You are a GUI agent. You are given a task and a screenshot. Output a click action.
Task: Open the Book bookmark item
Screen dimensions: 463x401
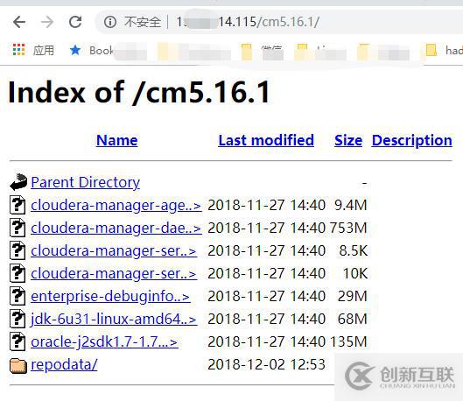[102, 50]
